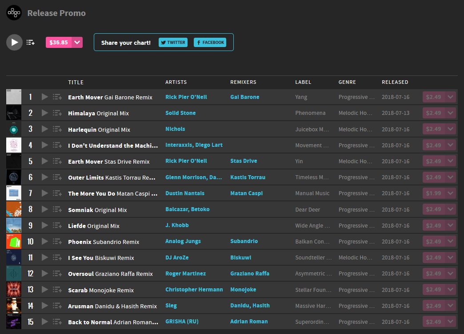Share chart on Facebook
Screen dimensions: 464x334
210,42
